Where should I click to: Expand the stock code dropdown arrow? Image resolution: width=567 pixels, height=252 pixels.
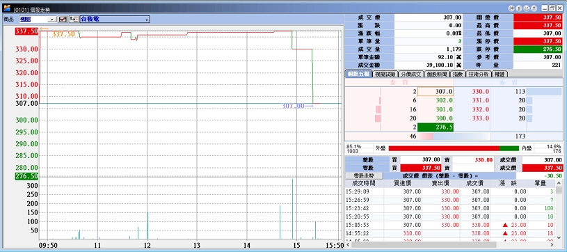(x=53, y=19)
